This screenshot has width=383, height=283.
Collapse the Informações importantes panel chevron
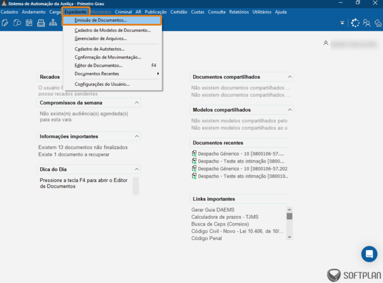pos(137,136)
